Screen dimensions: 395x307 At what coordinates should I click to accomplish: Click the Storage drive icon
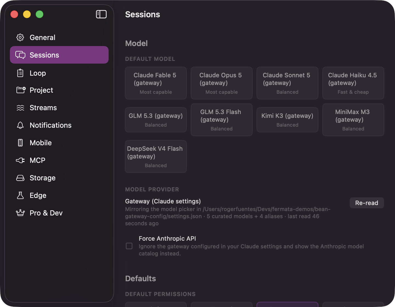(20, 178)
